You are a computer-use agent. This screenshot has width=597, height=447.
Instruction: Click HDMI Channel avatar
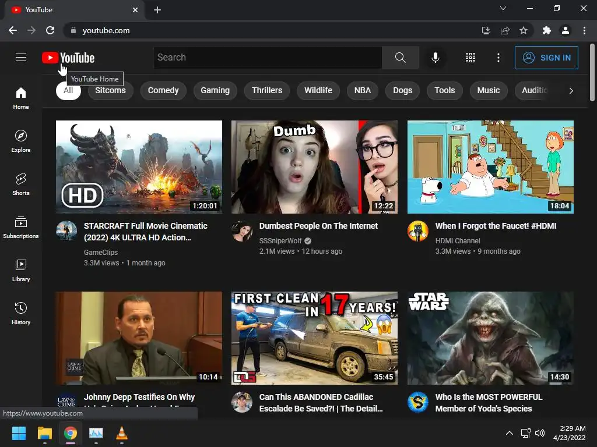[417, 231]
